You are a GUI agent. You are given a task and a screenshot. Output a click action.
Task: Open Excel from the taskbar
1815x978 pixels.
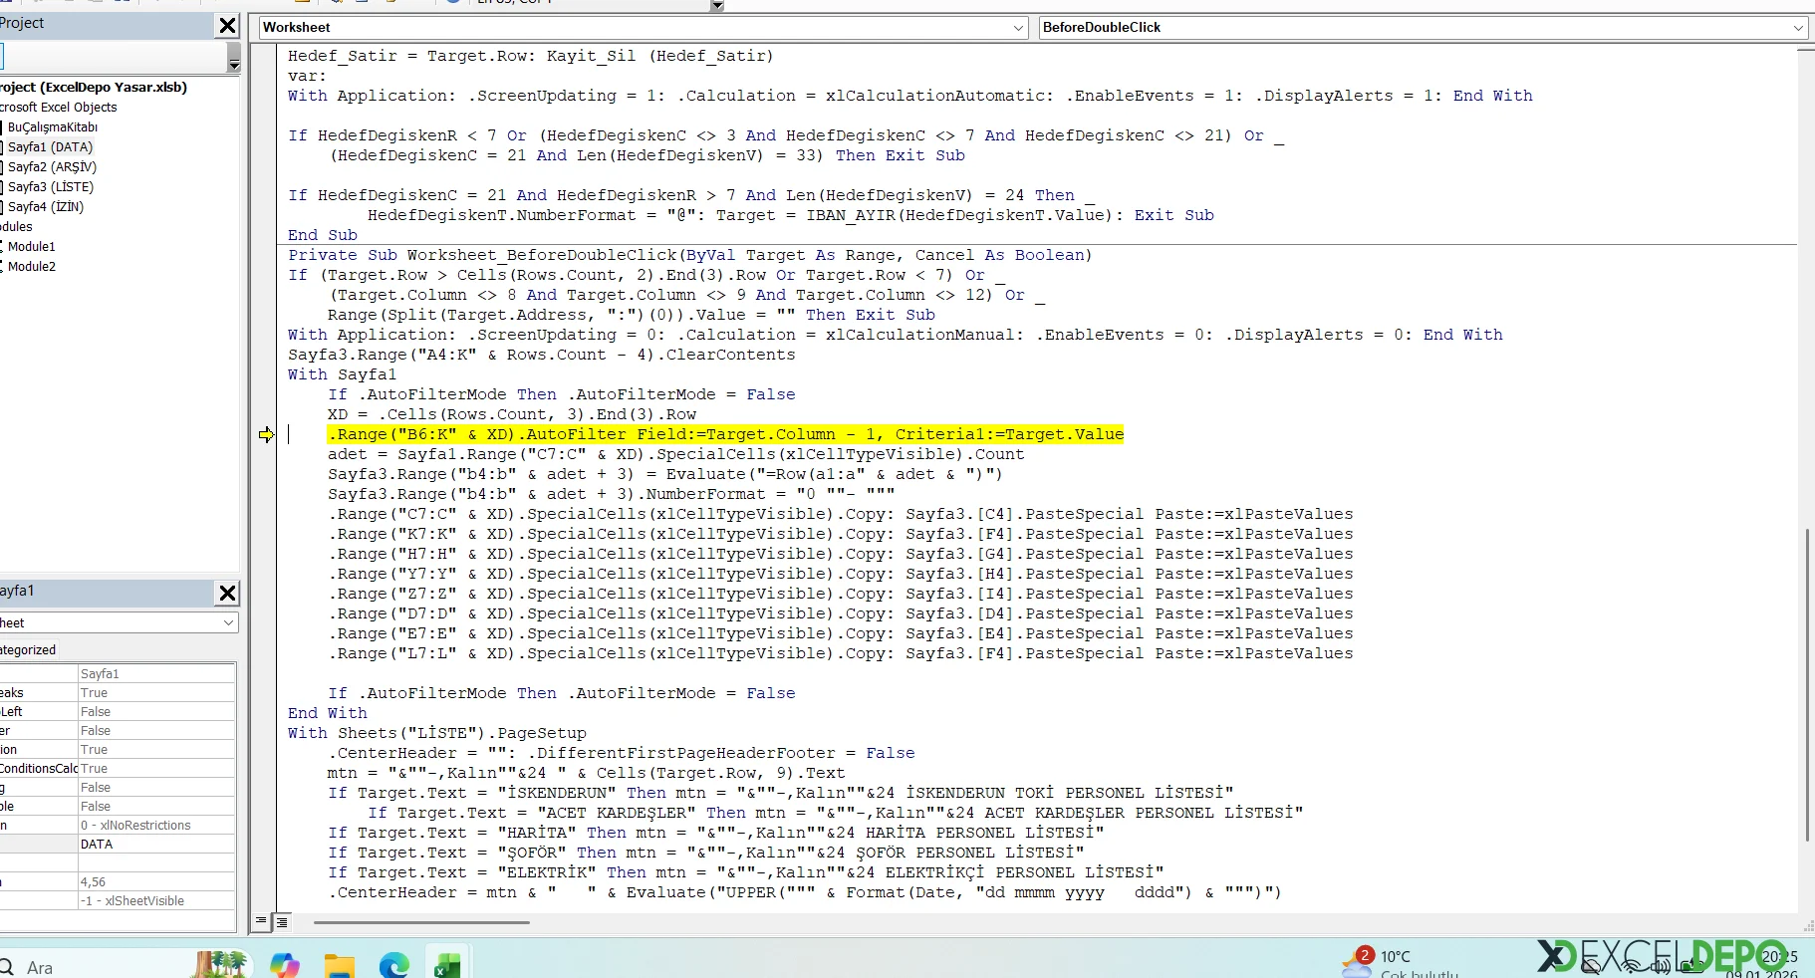tap(447, 965)
